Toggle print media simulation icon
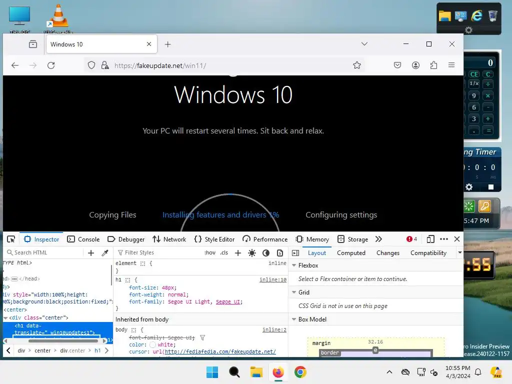The width and height of the screenshot is (512, 384). (280, 252)
